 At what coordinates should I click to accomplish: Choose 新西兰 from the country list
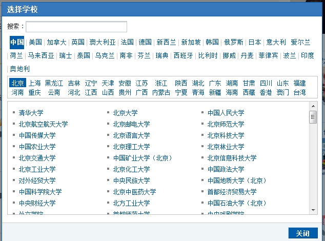[166, 43]
